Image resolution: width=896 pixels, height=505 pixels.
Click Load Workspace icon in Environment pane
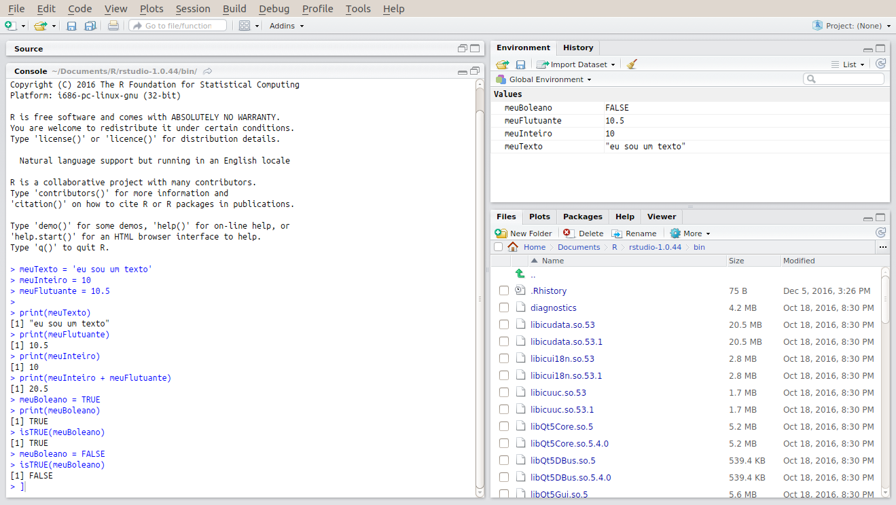tap(503, 64)
